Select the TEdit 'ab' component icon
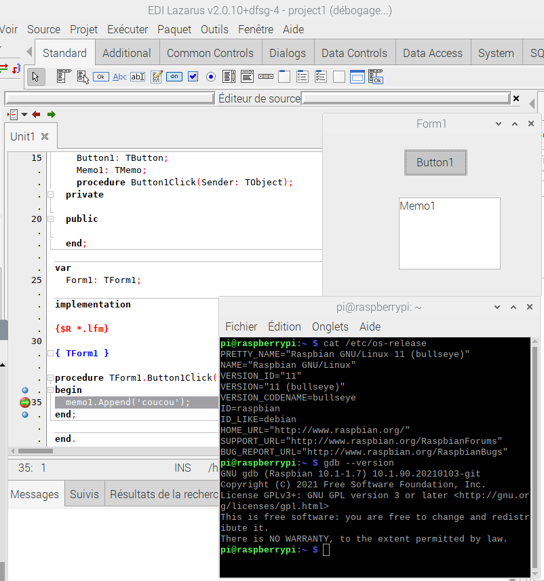The height and width of the screenshot is (581, 544). click(x=138, y=77)
